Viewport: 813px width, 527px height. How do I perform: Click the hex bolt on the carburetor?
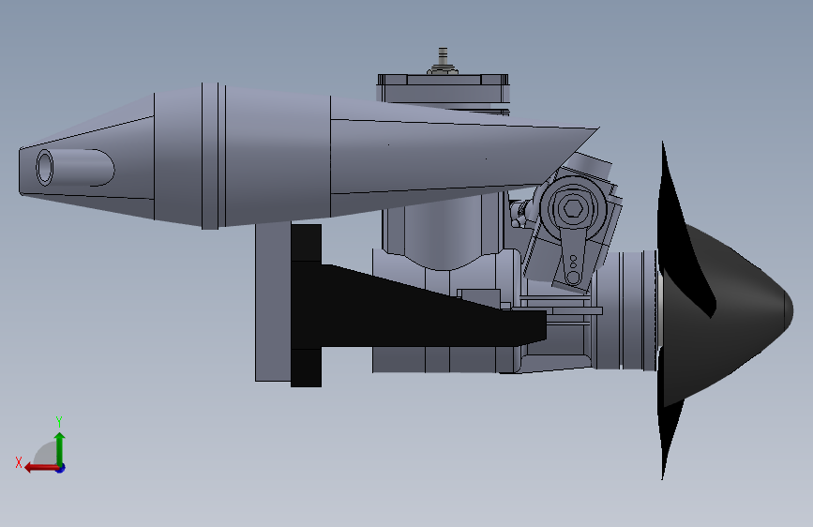pyautogui.click(x=573, y=208)
